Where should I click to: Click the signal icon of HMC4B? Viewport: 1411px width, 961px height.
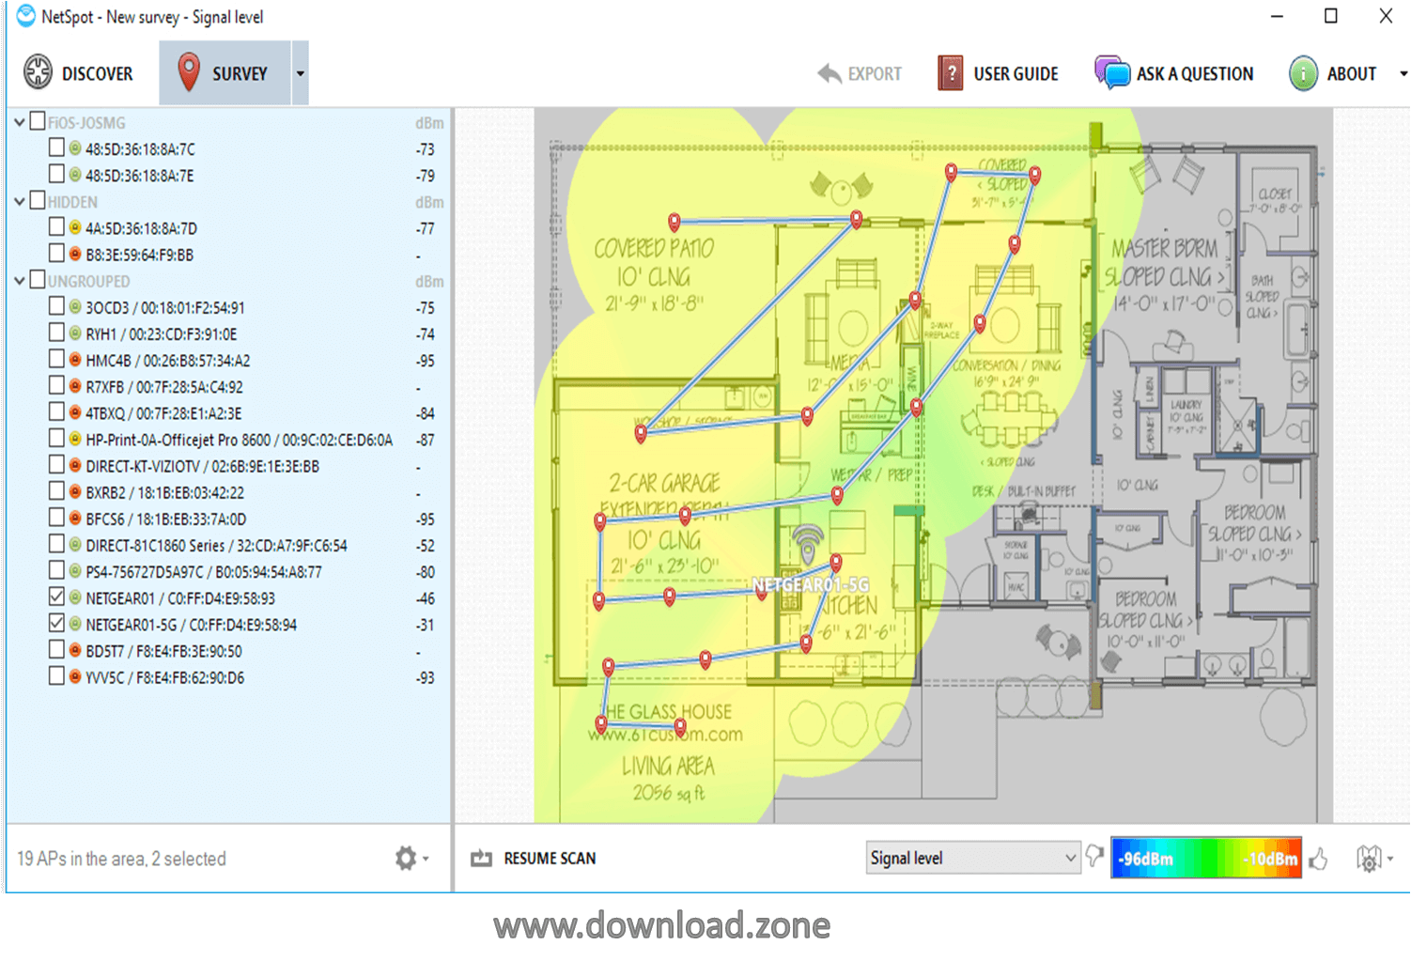click(75, 360)
